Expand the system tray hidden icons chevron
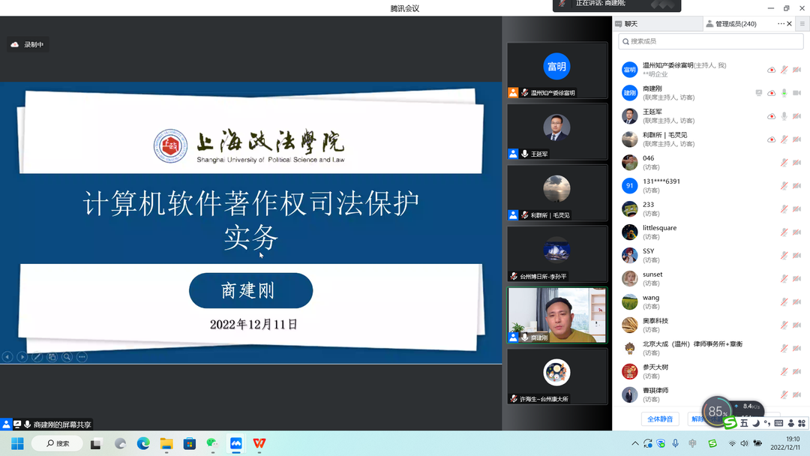 635,443
